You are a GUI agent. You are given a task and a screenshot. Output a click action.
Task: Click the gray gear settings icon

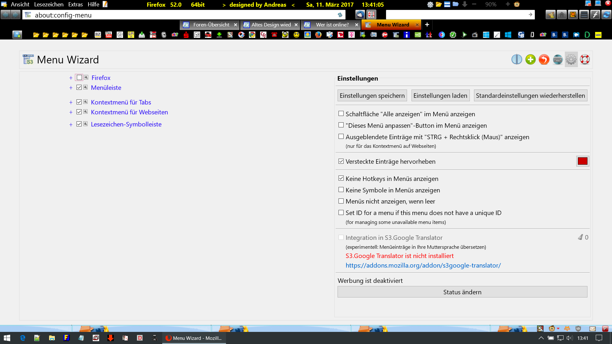(571, 60)
